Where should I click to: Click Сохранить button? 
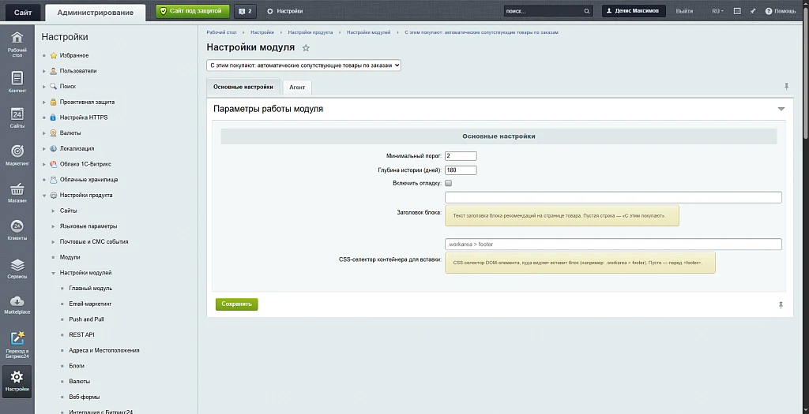click(237, 304)
